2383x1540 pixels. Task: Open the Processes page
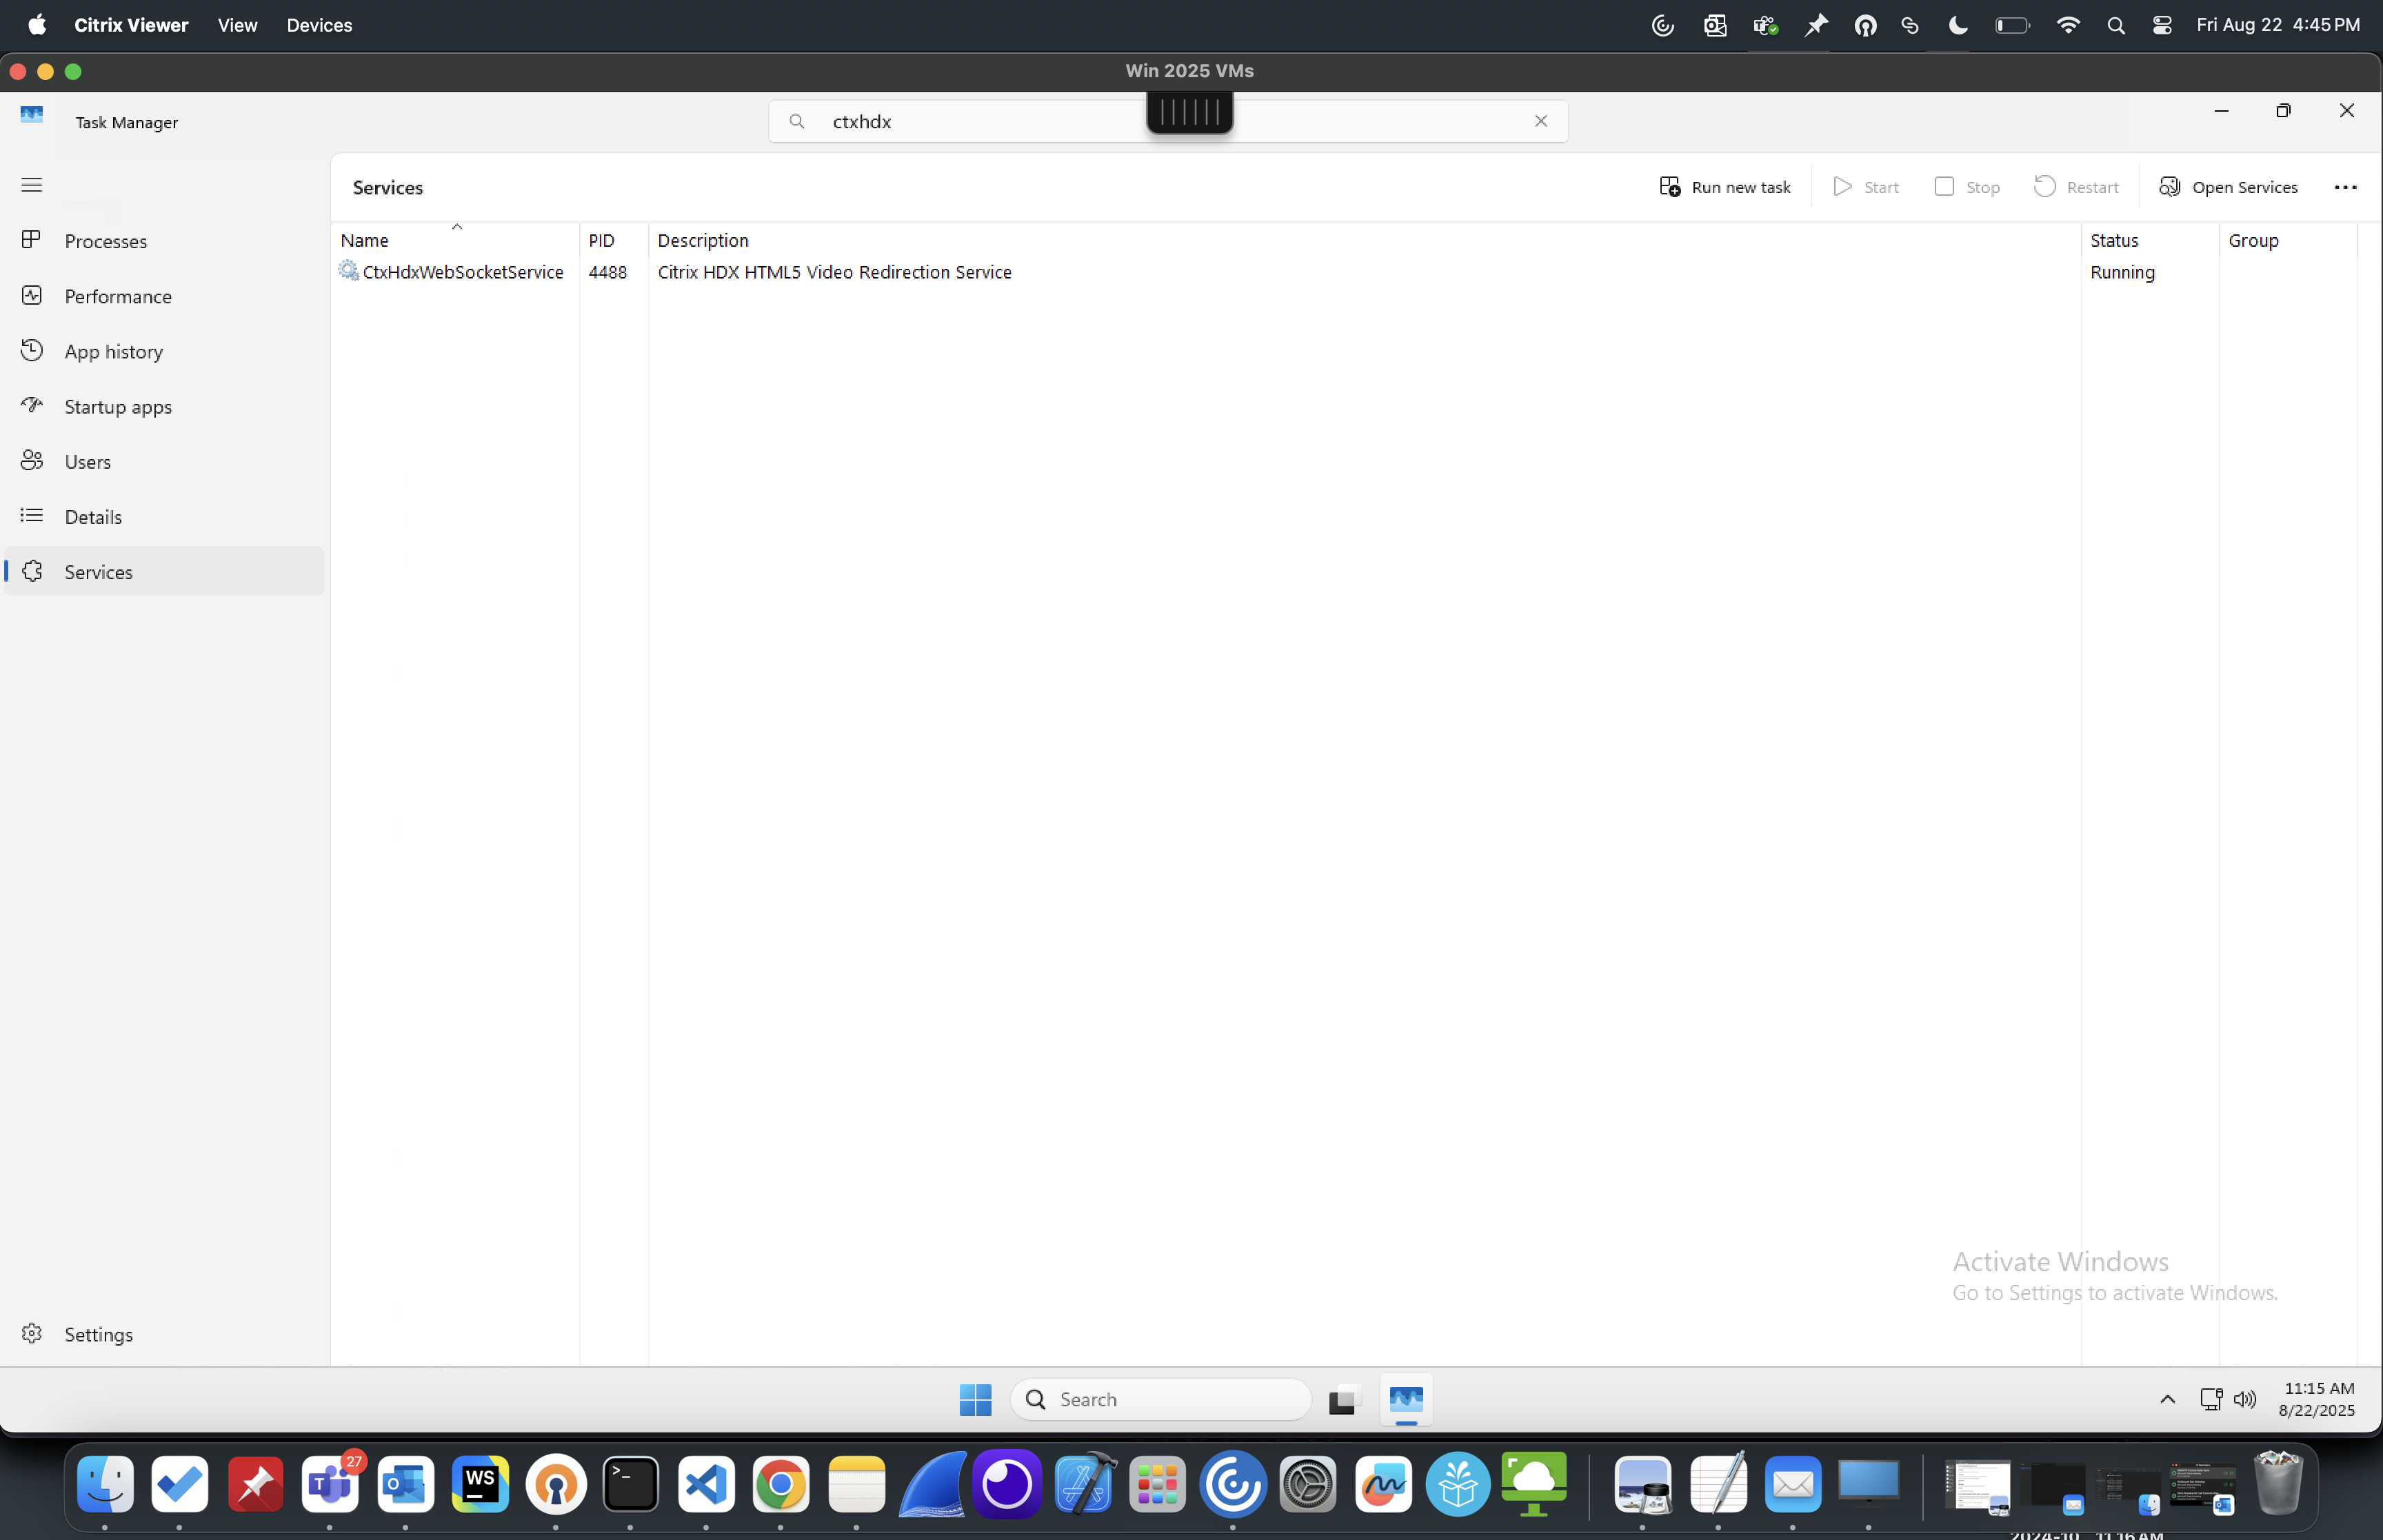point(164,241)
